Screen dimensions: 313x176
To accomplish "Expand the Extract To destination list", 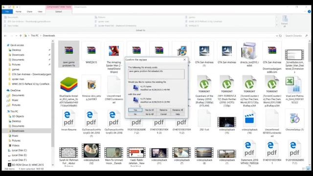I will click(x=276, y=25).
